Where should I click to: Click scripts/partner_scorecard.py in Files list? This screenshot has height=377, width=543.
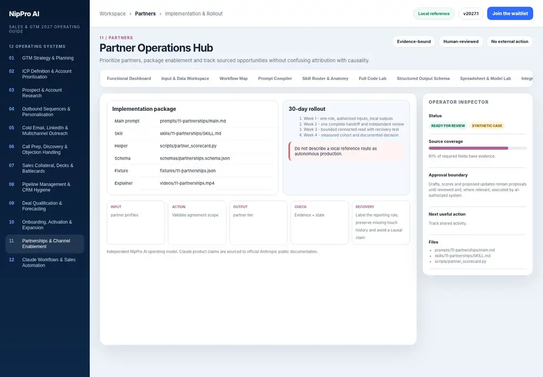(460, 262)
